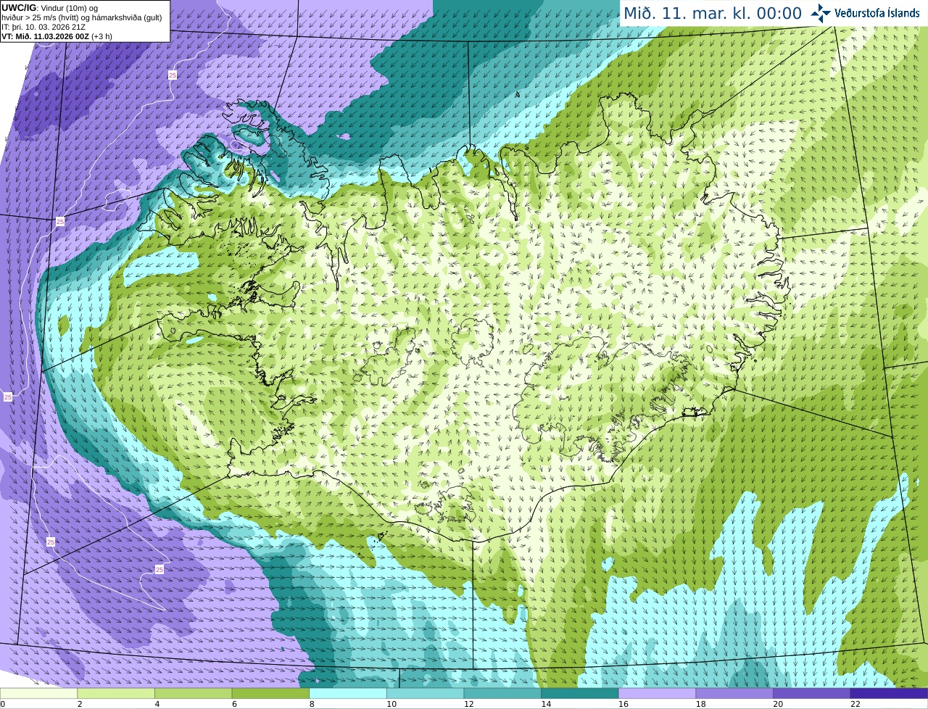Pick the 6–8 m/s olive green swatch
Viewport: 928px width, 709px height.
click(270, 693)
